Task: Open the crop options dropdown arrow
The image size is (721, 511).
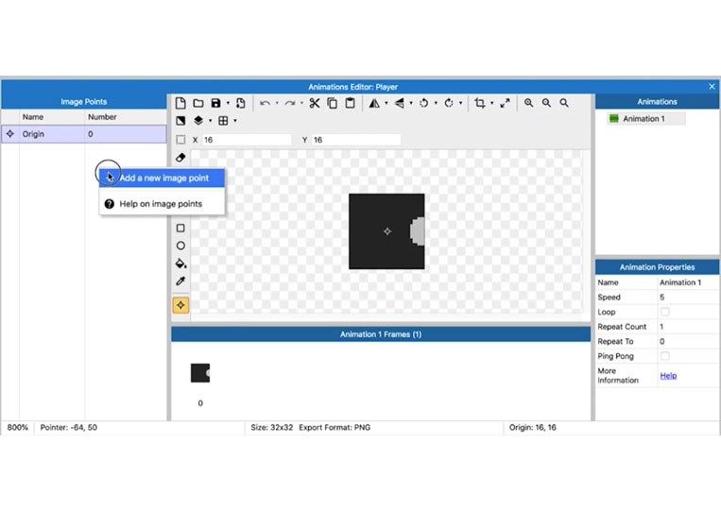Action: 492,103
